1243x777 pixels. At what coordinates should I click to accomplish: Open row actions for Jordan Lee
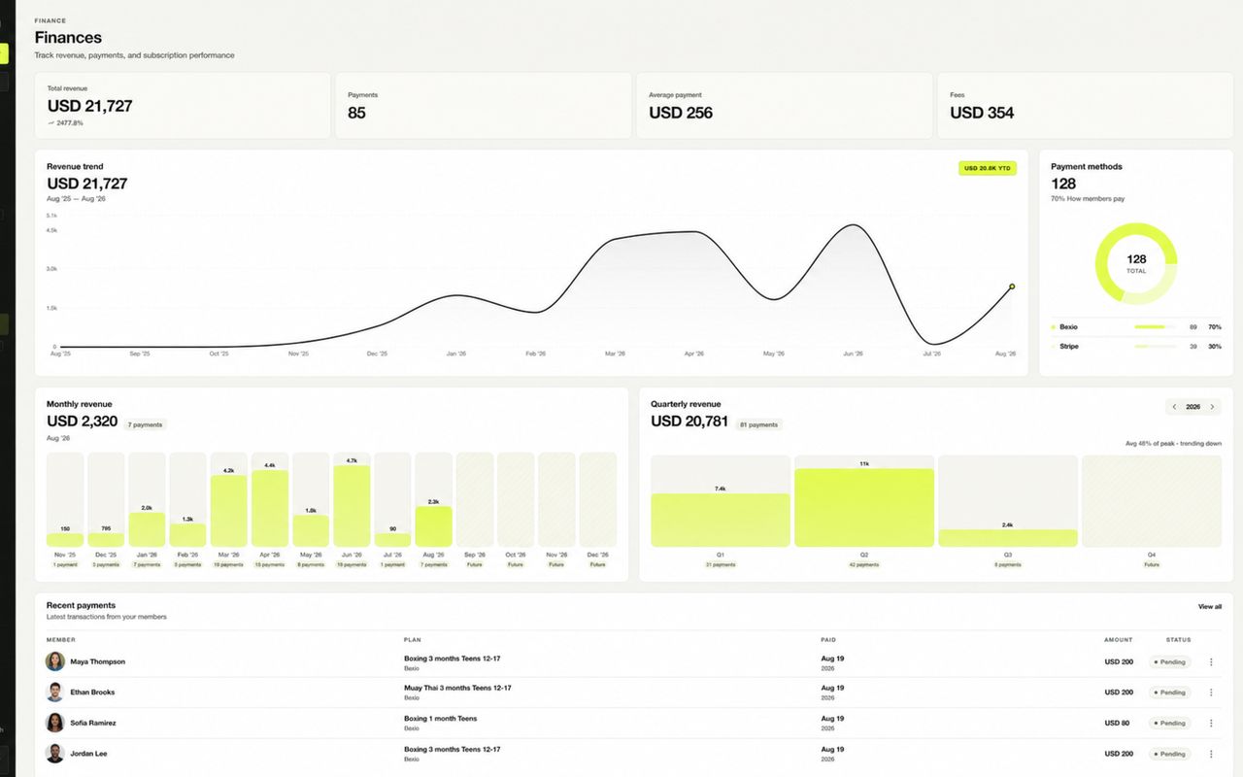(x=1211, y=754)
